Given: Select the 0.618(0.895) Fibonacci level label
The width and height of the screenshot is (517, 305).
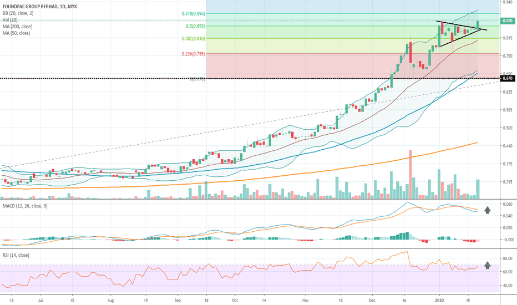Looking at the screenshot, I should click(193, 13).
